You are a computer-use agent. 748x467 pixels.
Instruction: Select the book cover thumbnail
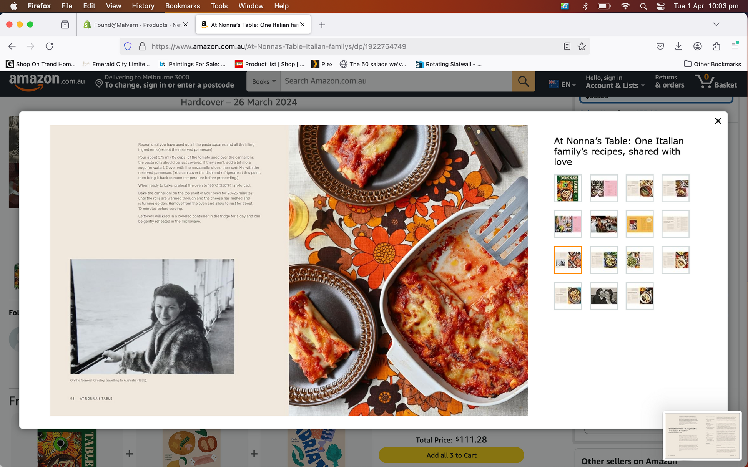point(568,188)
